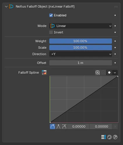The height and width of the screenshot is (145, 123).
Task: Adjust the Weight slider at 100.00%
Action: [80, 41]
